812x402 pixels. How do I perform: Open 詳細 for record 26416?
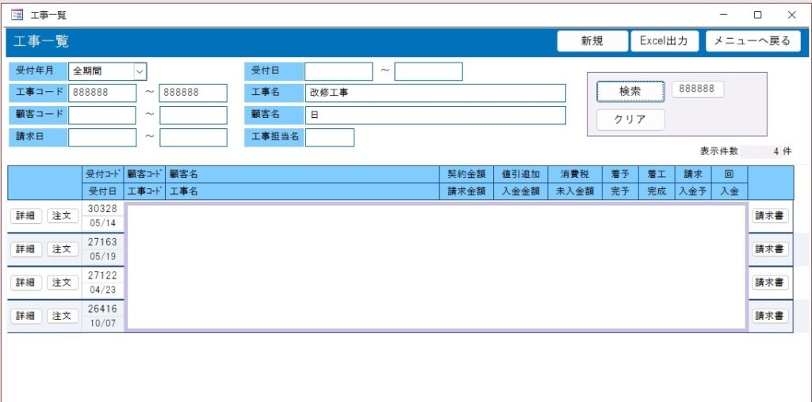coord(26,316)
